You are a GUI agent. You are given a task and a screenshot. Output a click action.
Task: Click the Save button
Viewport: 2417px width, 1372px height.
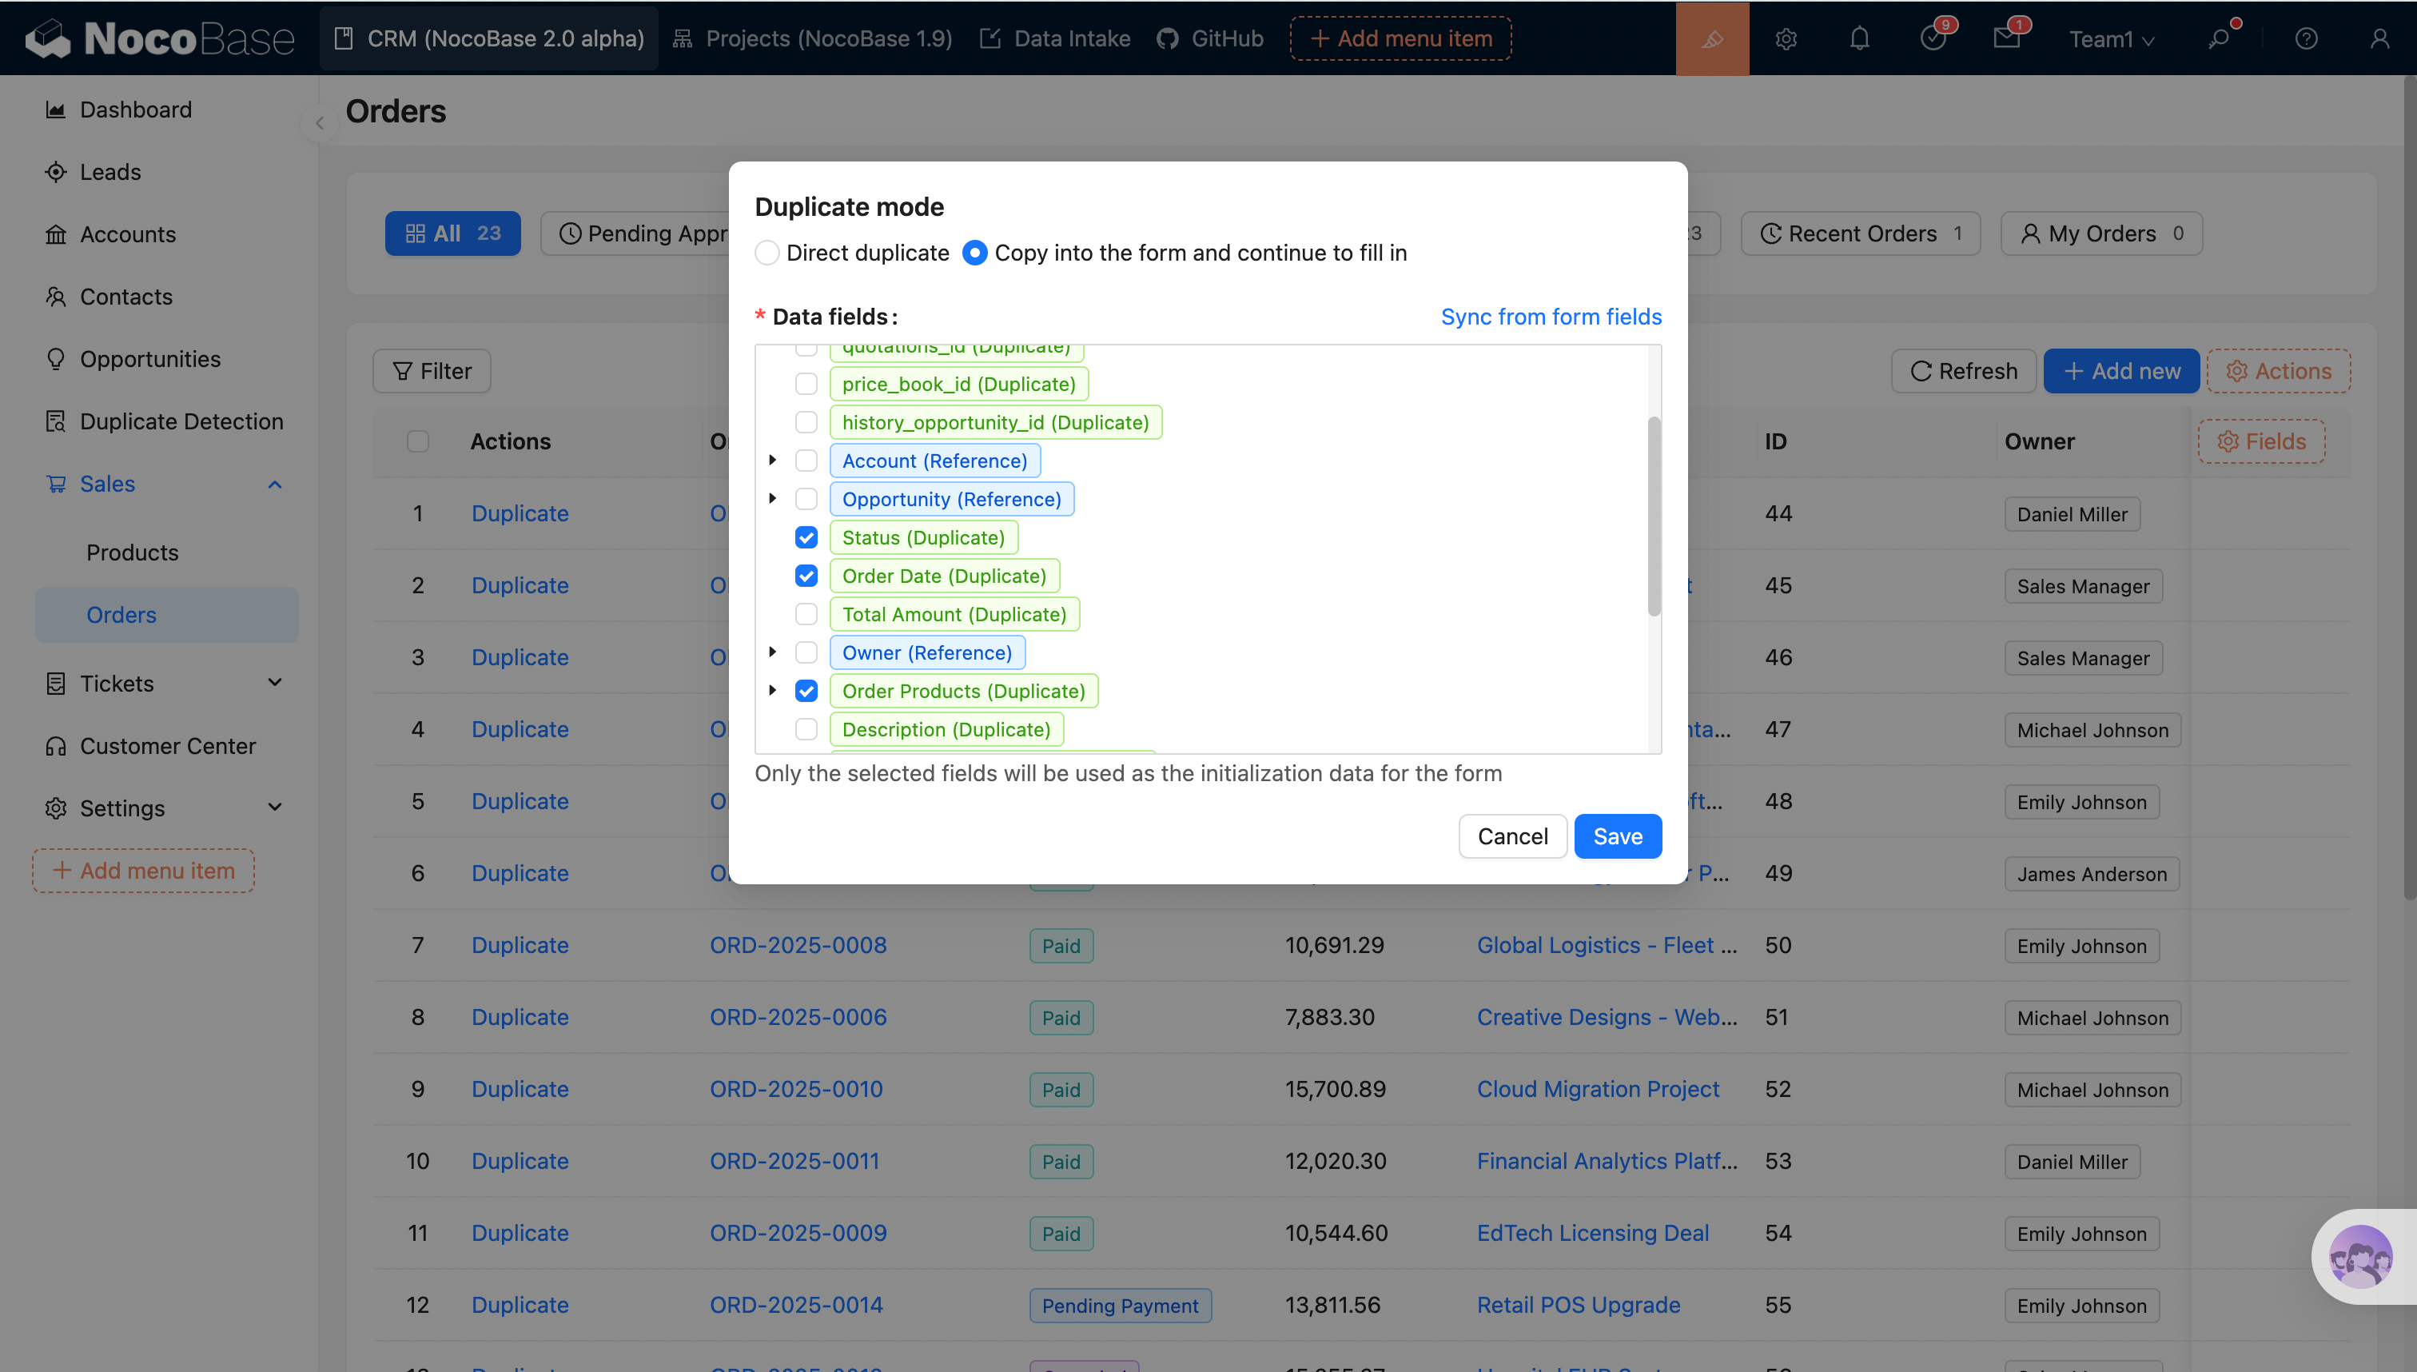pyautogui.click(x=1617, y=836)
